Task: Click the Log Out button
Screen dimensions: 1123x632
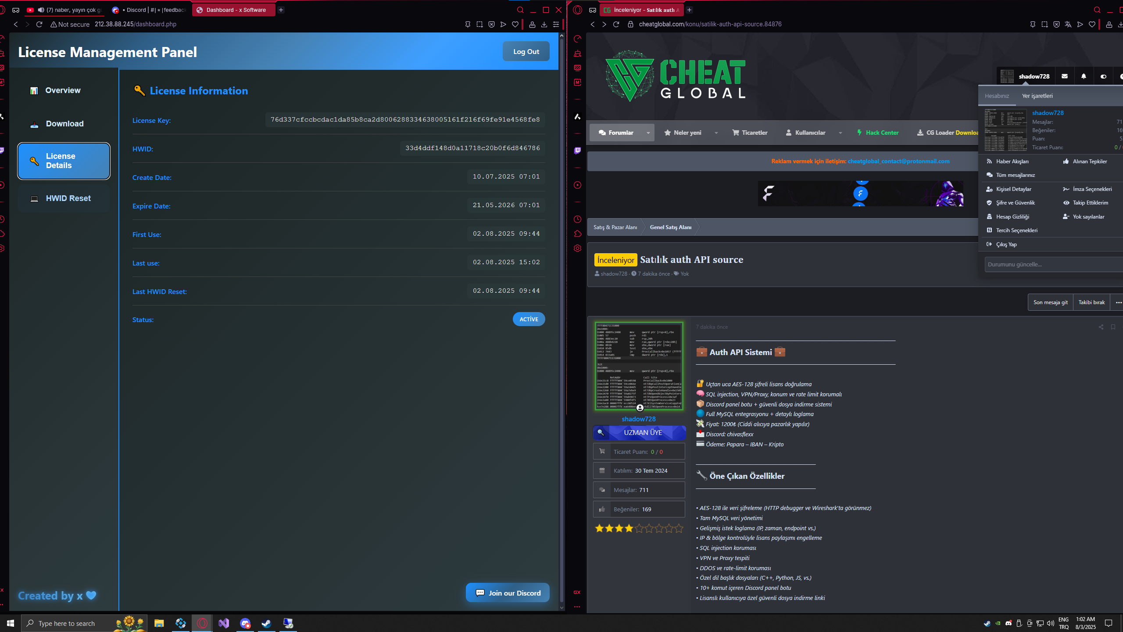Action: (x=526, y=51)
